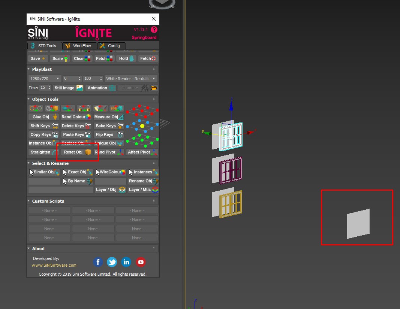Click the text field left of By Name
Image resolution: width=400 pixels, height=309 pixels.
pyautogui.click(x=44, y=181)
